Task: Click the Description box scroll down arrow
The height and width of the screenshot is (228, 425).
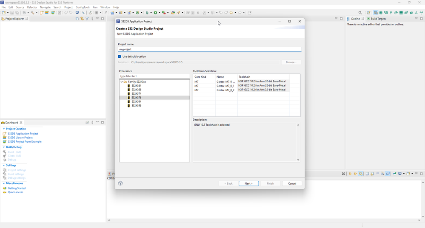Action: tap(298, 160)
